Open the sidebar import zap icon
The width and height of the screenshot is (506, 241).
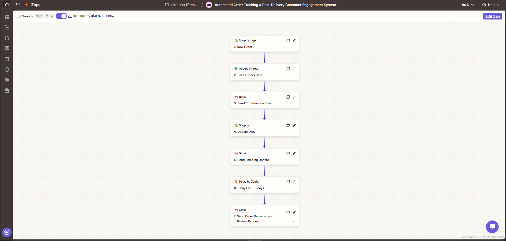(7, 27)
